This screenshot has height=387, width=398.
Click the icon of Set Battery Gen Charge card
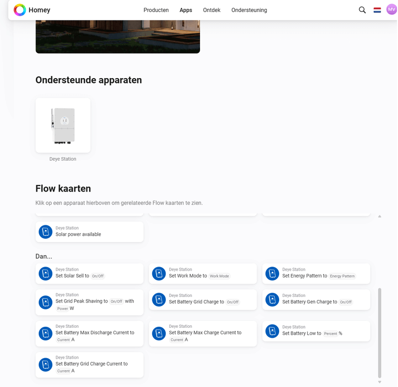pyautogui.click(x=272, y=299)
